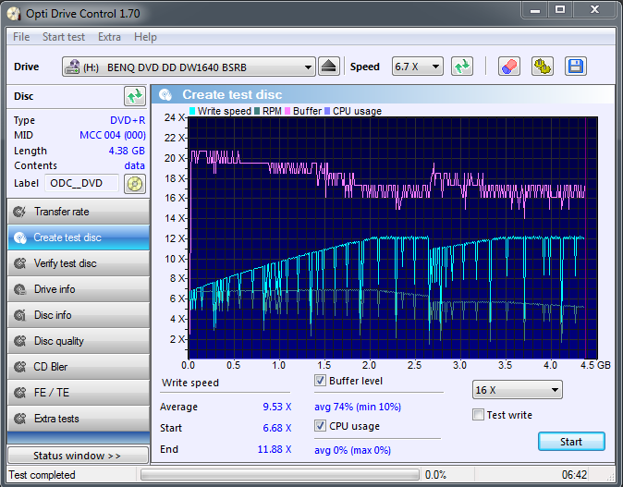The width and height of the screenshot is (623, 487).
Task: Click the Test completed status text
Action: coord(43,475)
